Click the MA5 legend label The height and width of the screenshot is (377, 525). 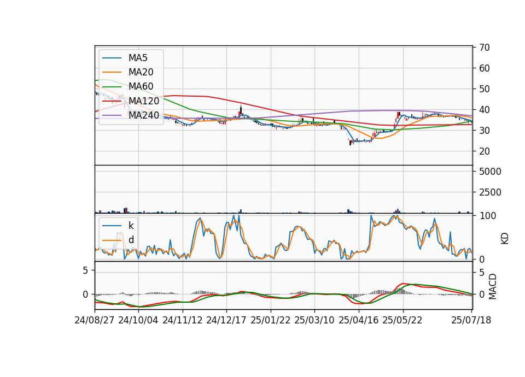pos(138,58)
